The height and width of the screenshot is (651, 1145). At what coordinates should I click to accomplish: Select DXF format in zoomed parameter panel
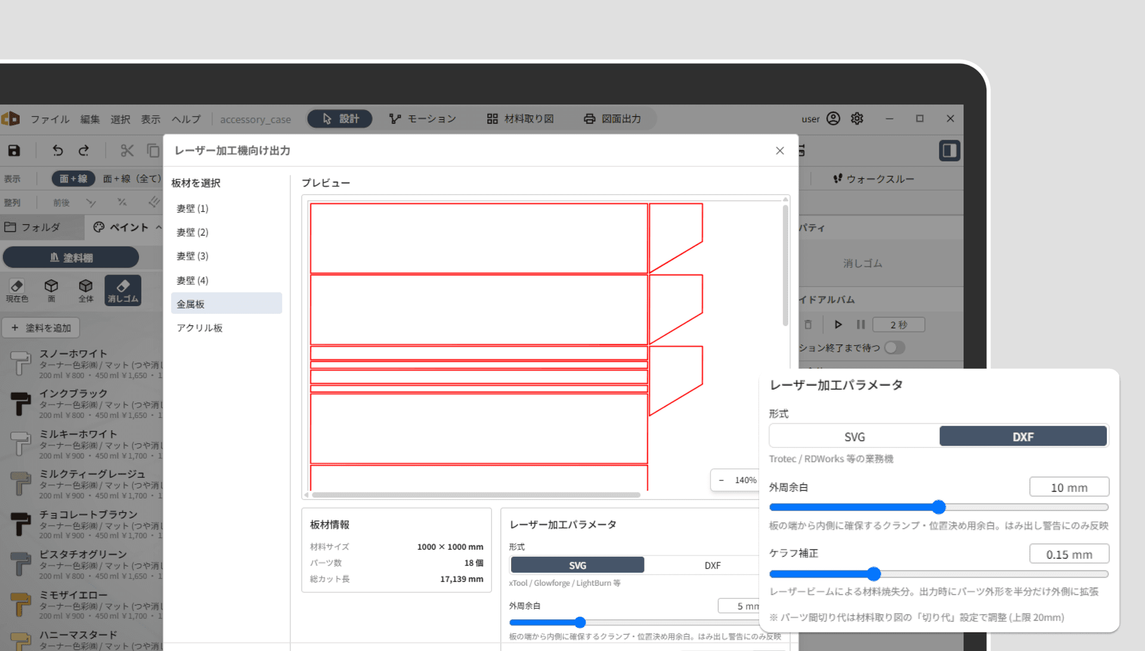pos(1023,437)
